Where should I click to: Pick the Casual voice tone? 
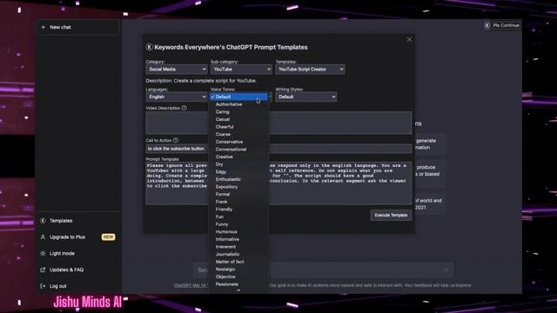coord(238,119)
